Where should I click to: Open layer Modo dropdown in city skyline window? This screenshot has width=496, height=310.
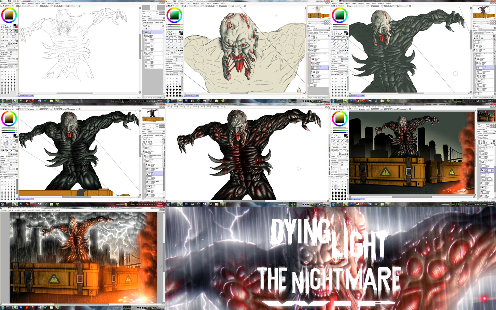pyautogui.click(x=489, y=131)
